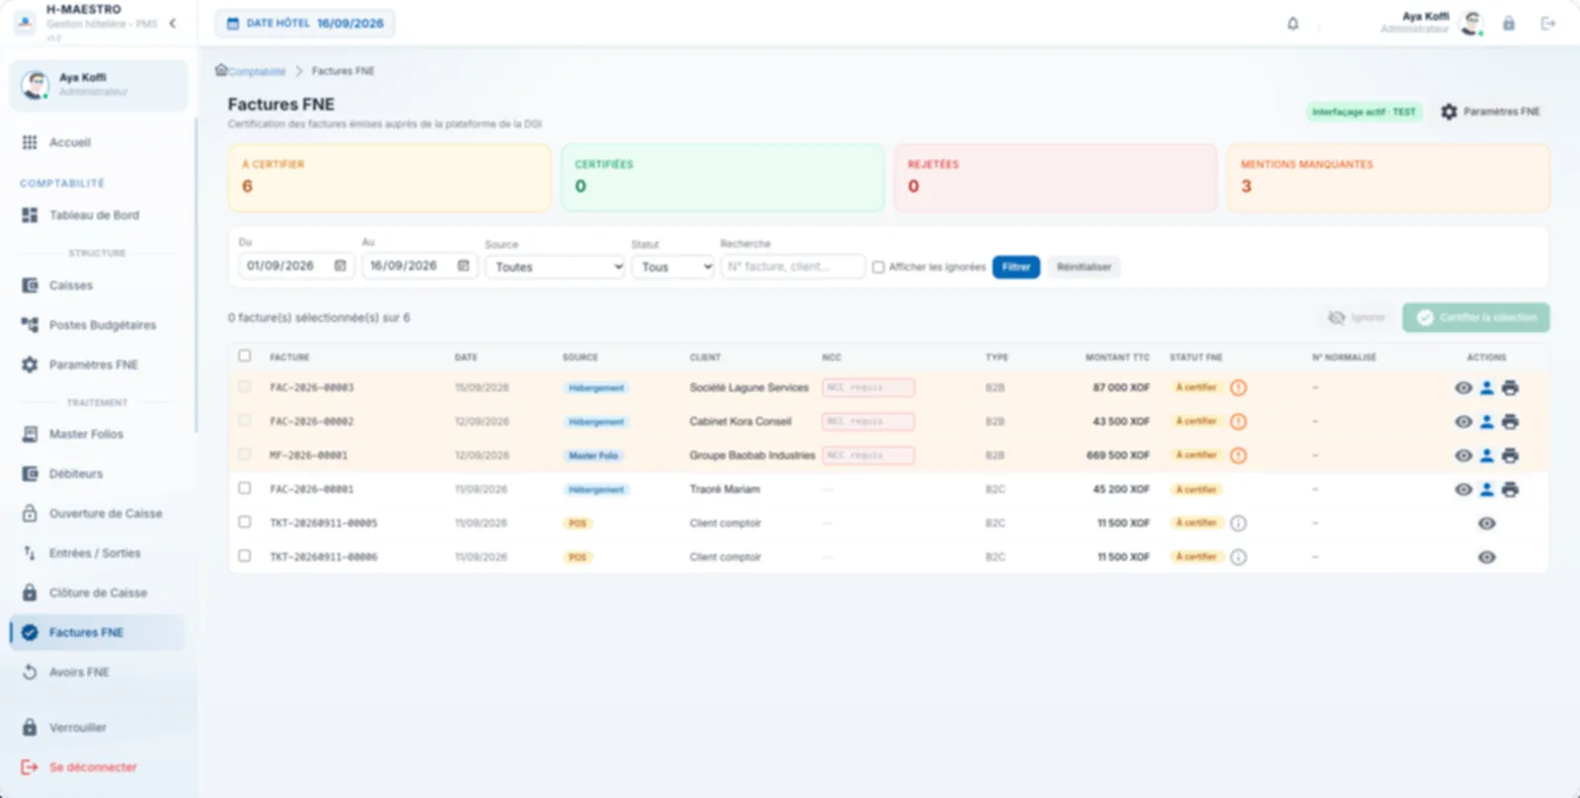
Task: Select checkbox for FAC-2026-00003
Action: coord(245,387)
